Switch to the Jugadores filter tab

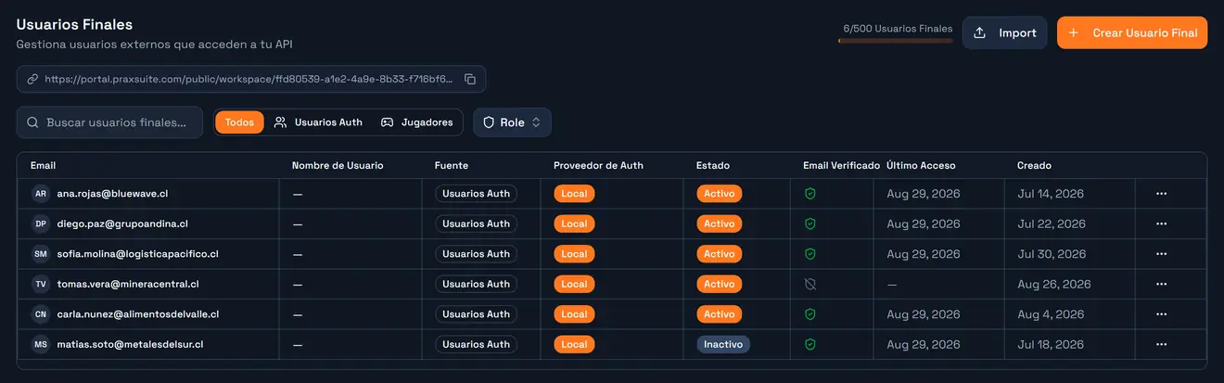pyautogui.click(x=417, y=122)
